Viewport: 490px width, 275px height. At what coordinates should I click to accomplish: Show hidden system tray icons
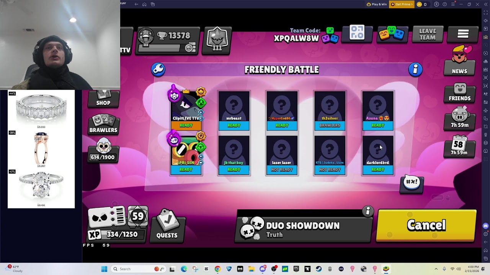tap(436, 269)
